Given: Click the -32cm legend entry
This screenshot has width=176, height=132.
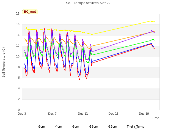Looking at the screenshot, I should pos(110,127).
